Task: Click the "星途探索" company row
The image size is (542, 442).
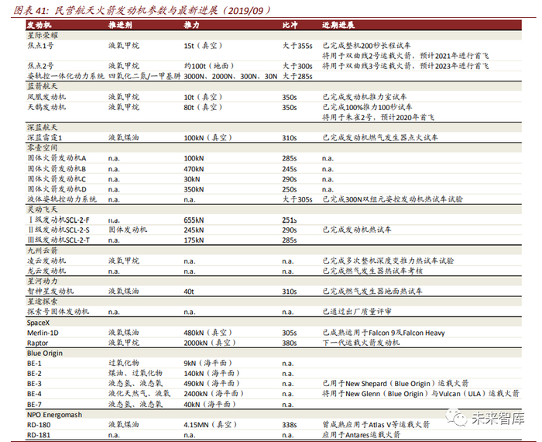Action: 274,302
